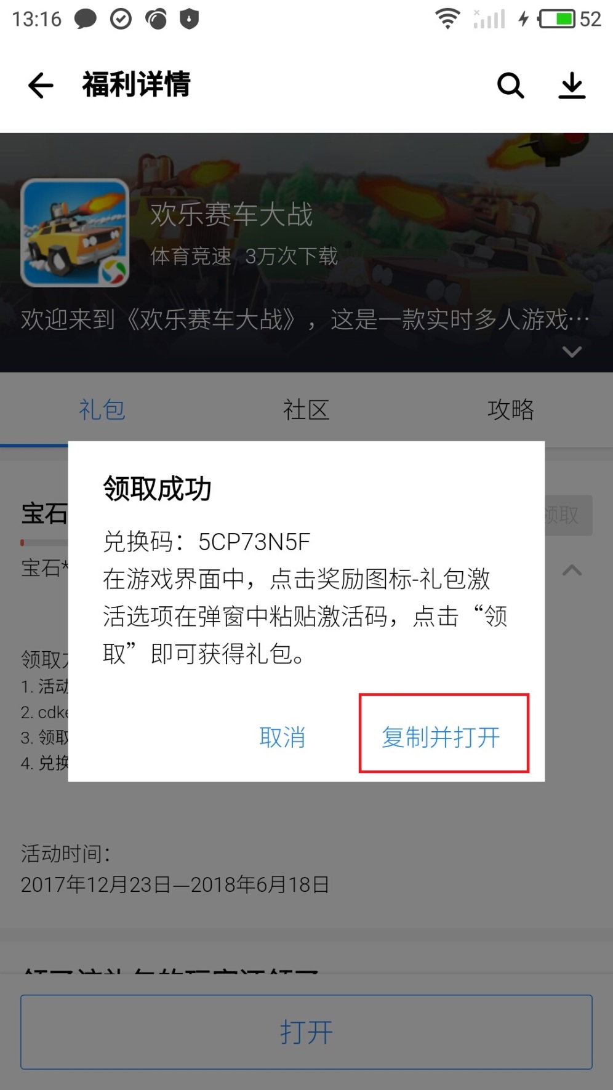Screen dimensions: 613x1090
Task: Tap the chat bubble notification icon
Action: tap(86, 19)
